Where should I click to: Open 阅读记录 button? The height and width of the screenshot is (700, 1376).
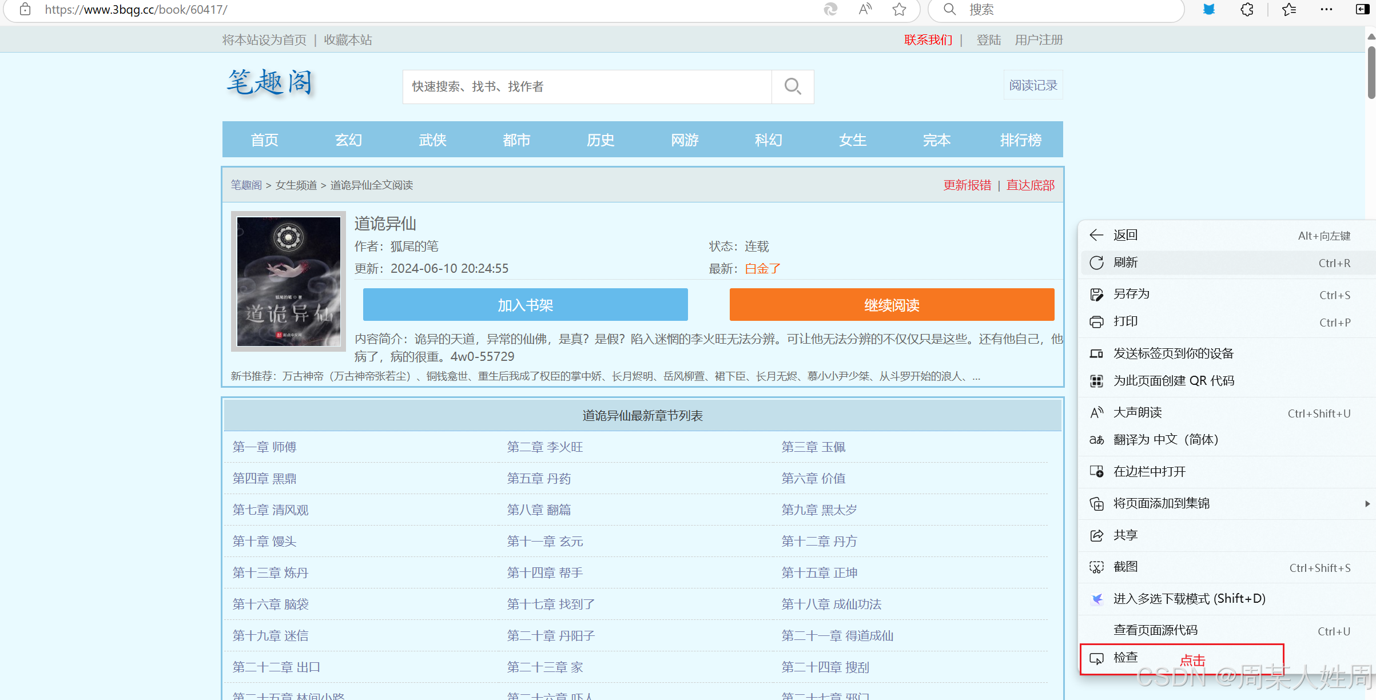(1033, 85)
